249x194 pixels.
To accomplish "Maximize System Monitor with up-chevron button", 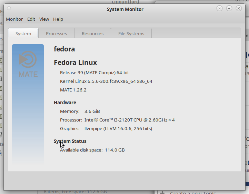I will coord(229,8).
